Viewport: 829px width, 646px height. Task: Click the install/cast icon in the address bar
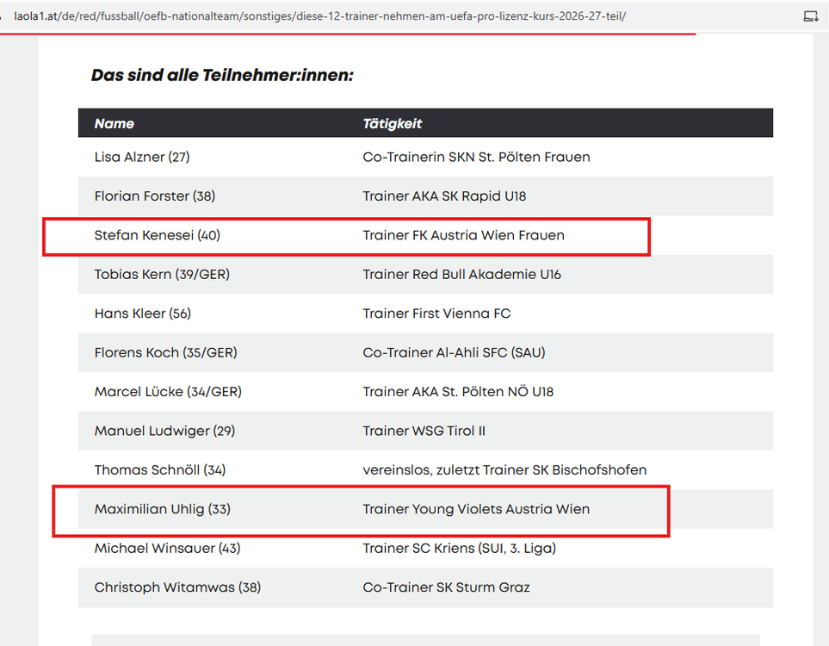point(811,16)
